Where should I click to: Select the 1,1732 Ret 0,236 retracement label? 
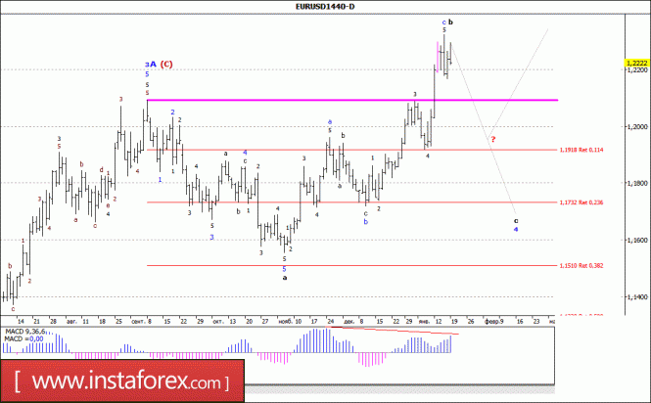[581, 202]
